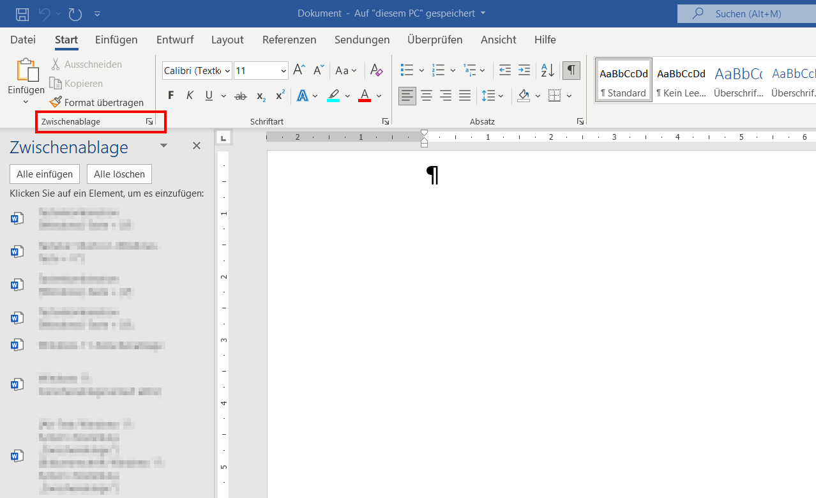
Task: Open font color dropdown arrow
Action: (x=379, y=96)
